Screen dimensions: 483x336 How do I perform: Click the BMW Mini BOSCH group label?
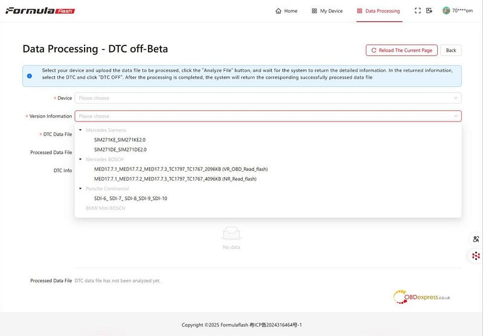coord(105,208)
